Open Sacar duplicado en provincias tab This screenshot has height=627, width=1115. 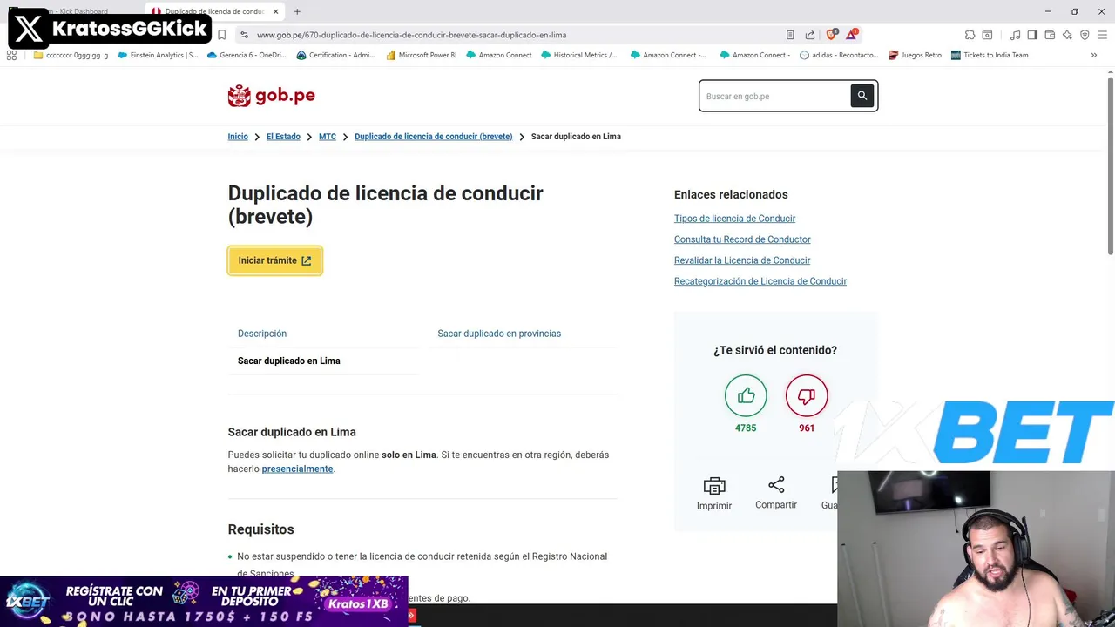pos(499,334)
